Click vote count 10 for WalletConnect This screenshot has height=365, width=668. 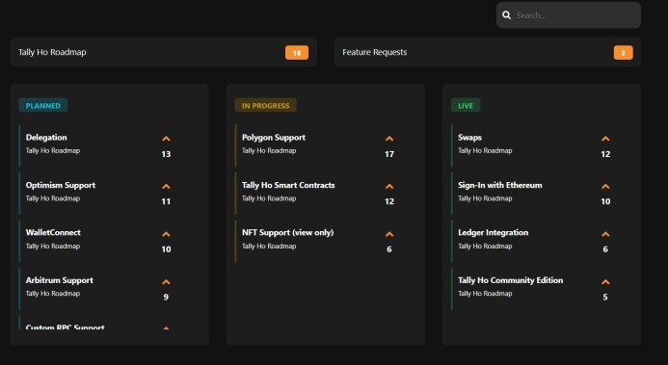pyautogui.click(x=166, y=249)
